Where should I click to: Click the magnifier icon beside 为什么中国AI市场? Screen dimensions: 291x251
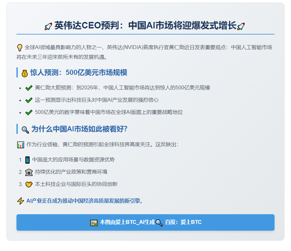tap(25, 130)
